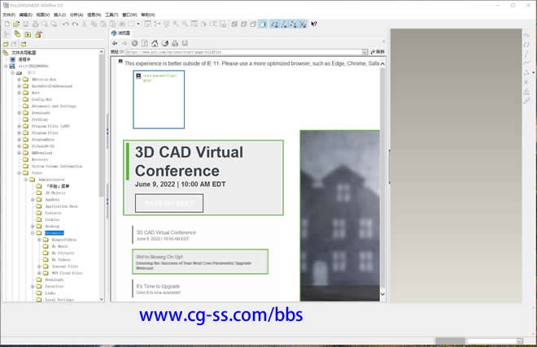Click the 3D CAD Virtual Conference headline
Image resolution: width=537 pixels, height=347 pixels.
point(177,160)
